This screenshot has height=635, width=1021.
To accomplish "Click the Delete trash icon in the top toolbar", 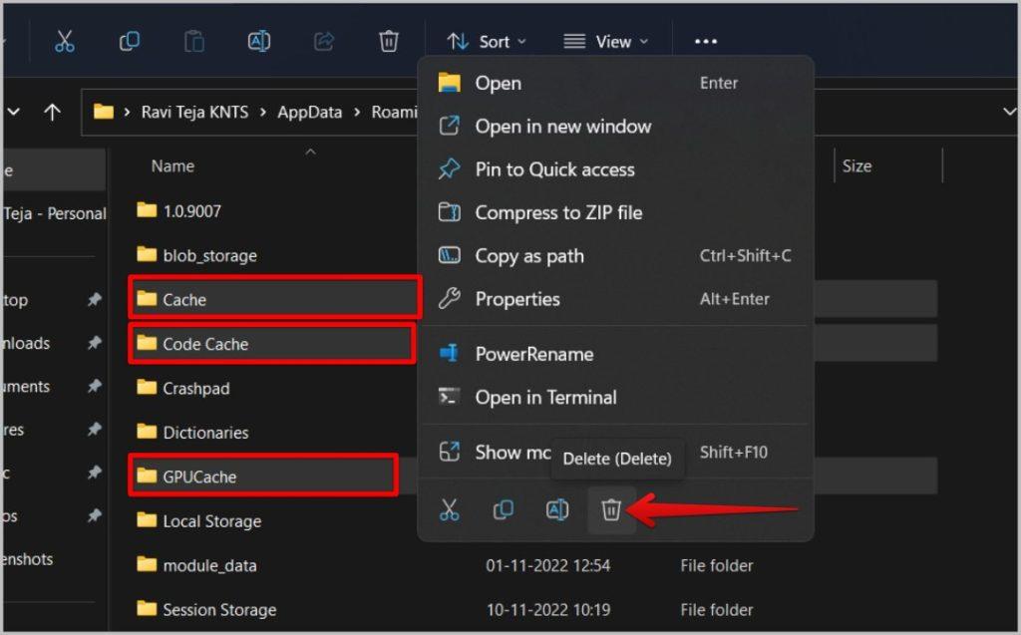I will point(389,42).
